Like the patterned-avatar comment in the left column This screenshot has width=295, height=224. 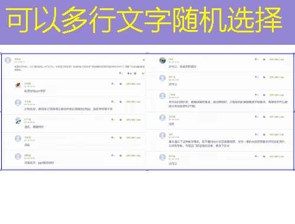(x=120, y=120)
